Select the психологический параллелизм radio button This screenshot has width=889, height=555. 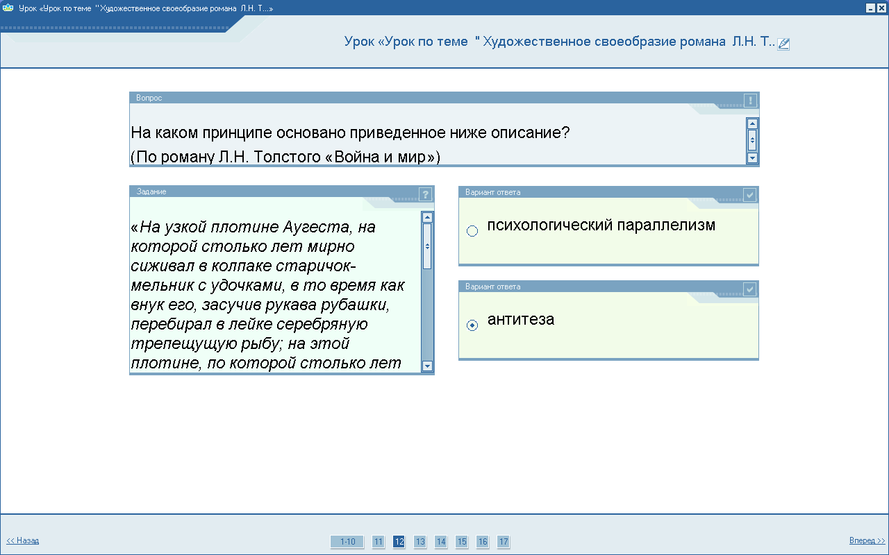pyautogui.click(x=472, y=231)
